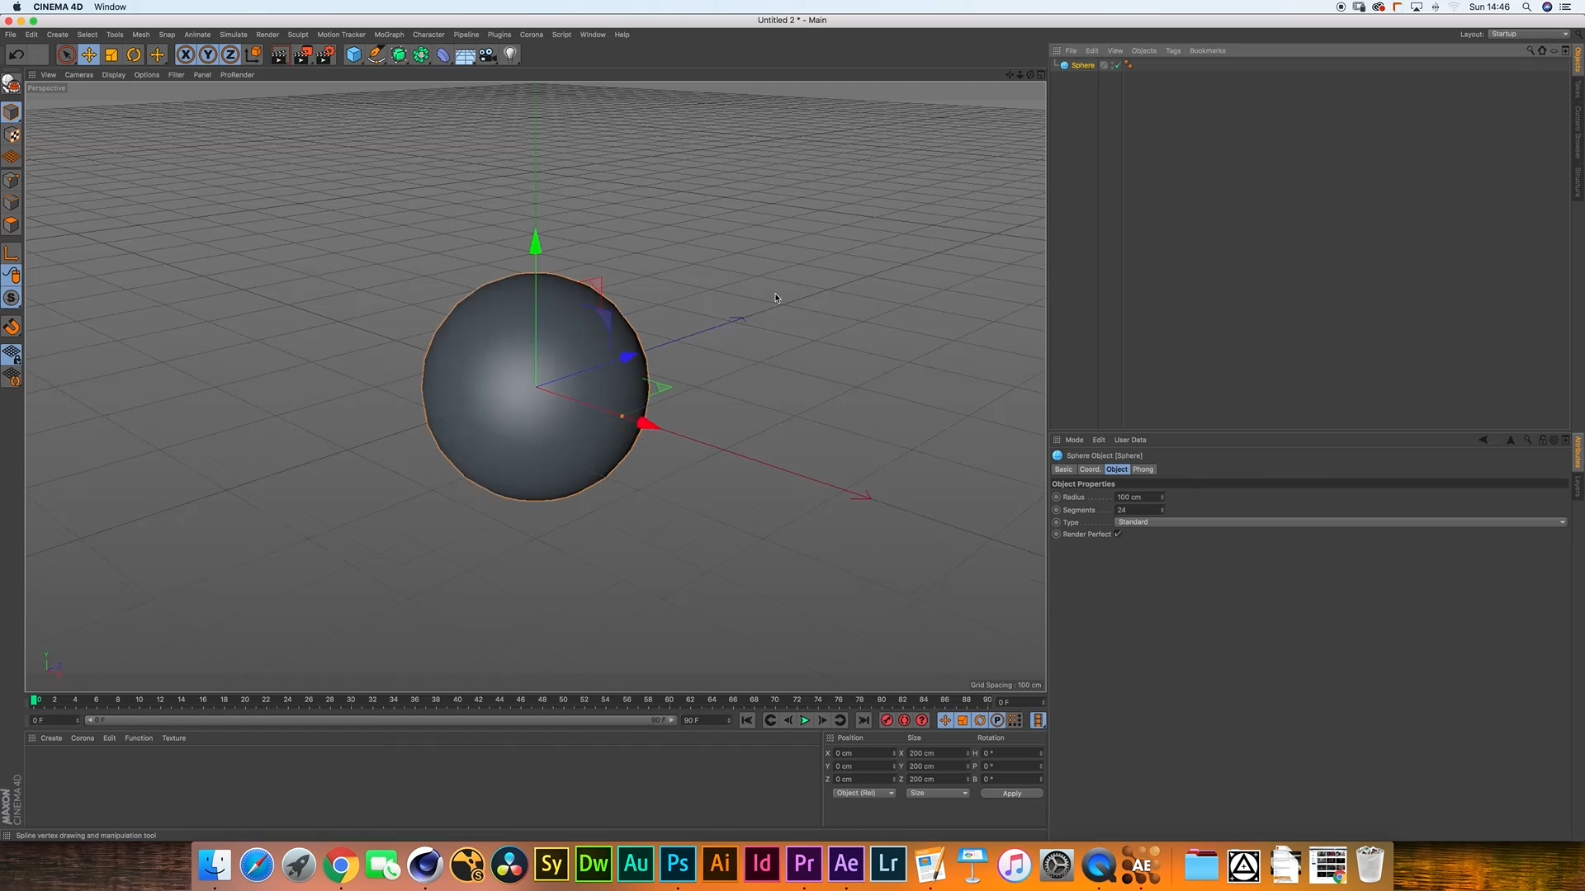Viewport: 1585px width, 891px height.
Task: Select the Scale tool in top toolbar
Action: 111,55
